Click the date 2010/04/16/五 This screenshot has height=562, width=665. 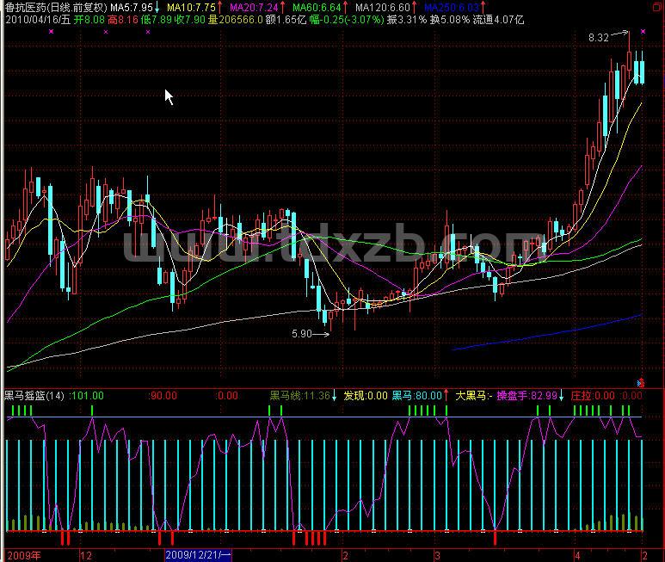click(x=38, y=20)
